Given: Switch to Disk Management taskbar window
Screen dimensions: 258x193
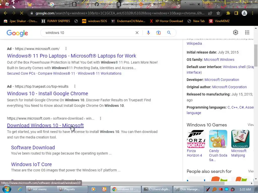Looking at the screenshot, I should tap(188, 189).
